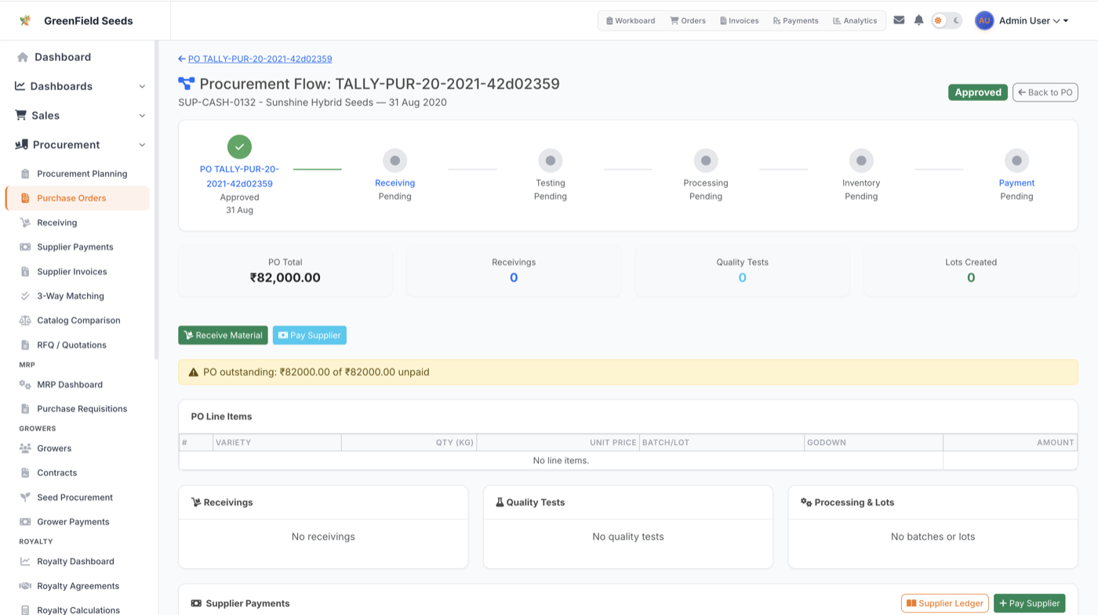Viewport: 1098px width, 615px height.
Task: Open the Payment step link in flow
Action: (1016, 183)
